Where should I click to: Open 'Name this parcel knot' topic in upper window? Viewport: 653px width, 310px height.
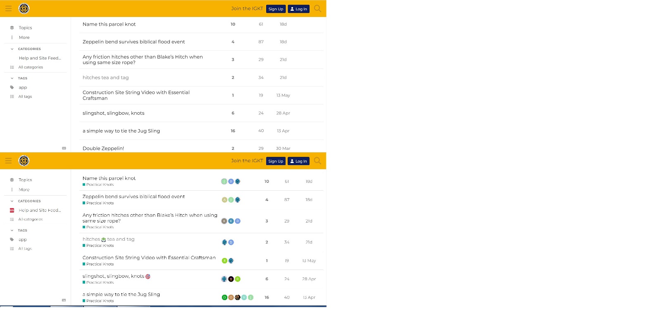coord(109,24)
